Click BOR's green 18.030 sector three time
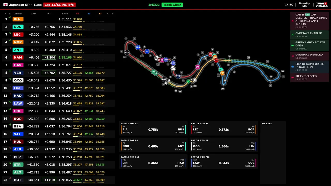This screenshot has width=331, height=186. tap(100, 119)
